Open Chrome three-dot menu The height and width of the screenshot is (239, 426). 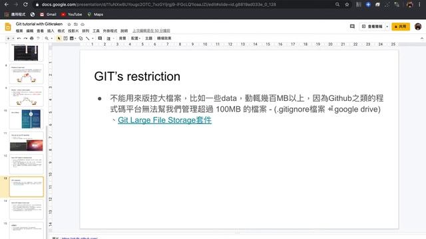pyautogui.click(x=420, y=5)
